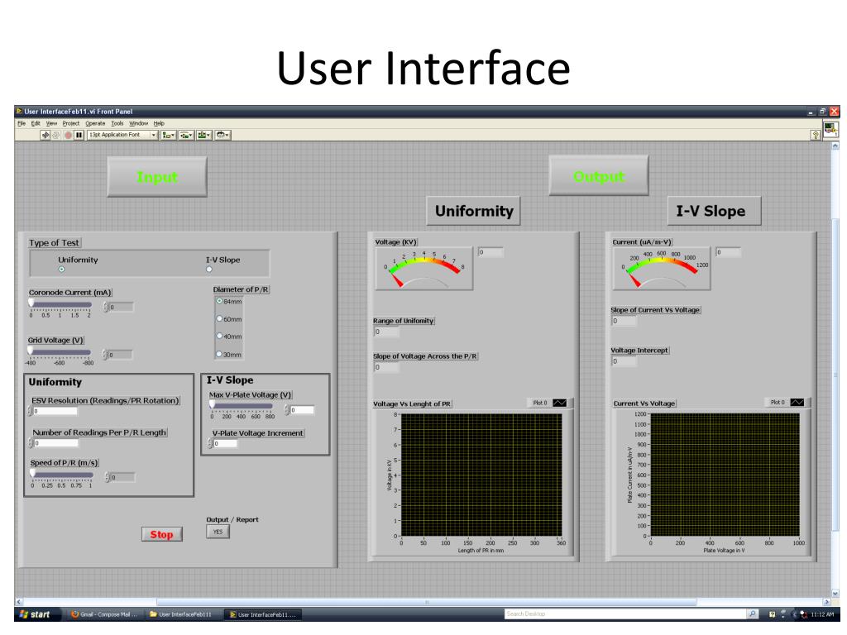The height and width of the screenshot is (635, 847).
Task: Click the Uniformity heading button
Action: 474,211
